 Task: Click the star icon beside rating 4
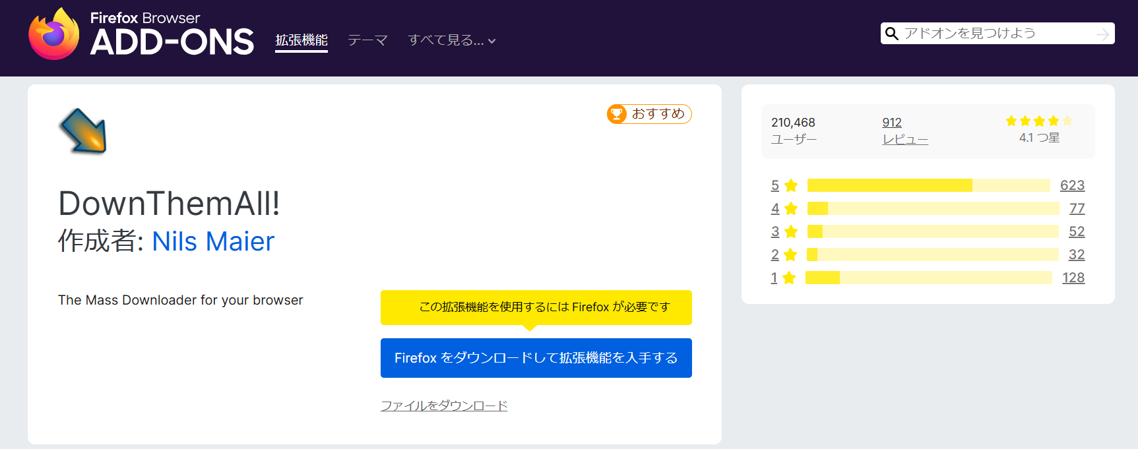[x=792, y=208]
